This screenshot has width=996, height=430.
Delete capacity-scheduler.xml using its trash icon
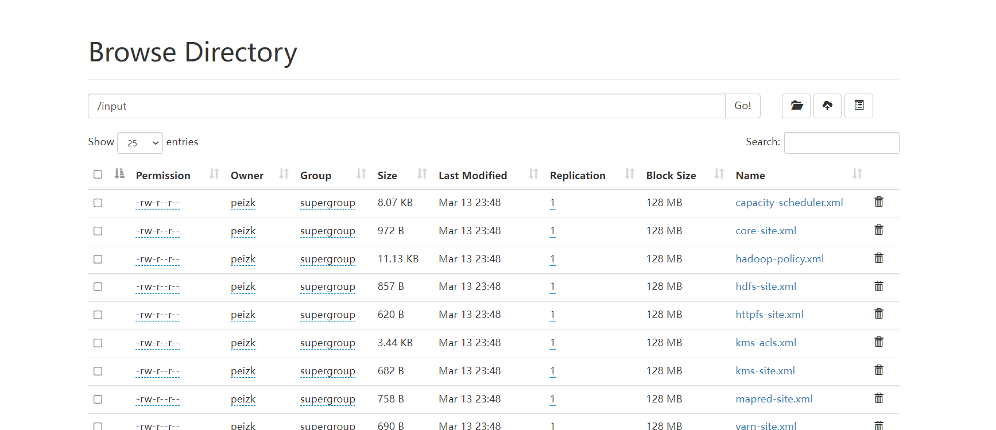click(x=878, y=202)
